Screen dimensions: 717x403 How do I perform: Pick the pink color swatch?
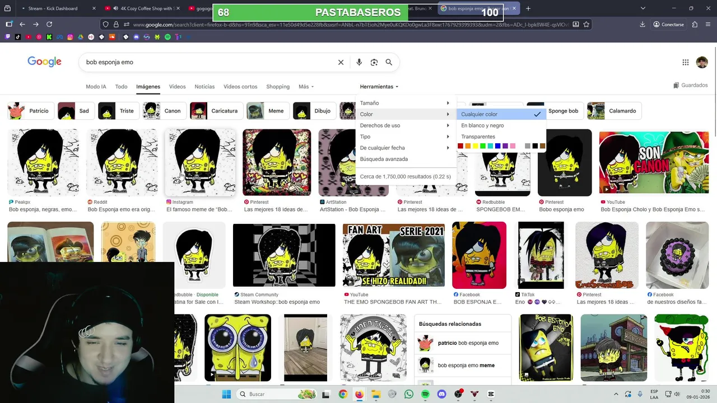coord(513,146)
